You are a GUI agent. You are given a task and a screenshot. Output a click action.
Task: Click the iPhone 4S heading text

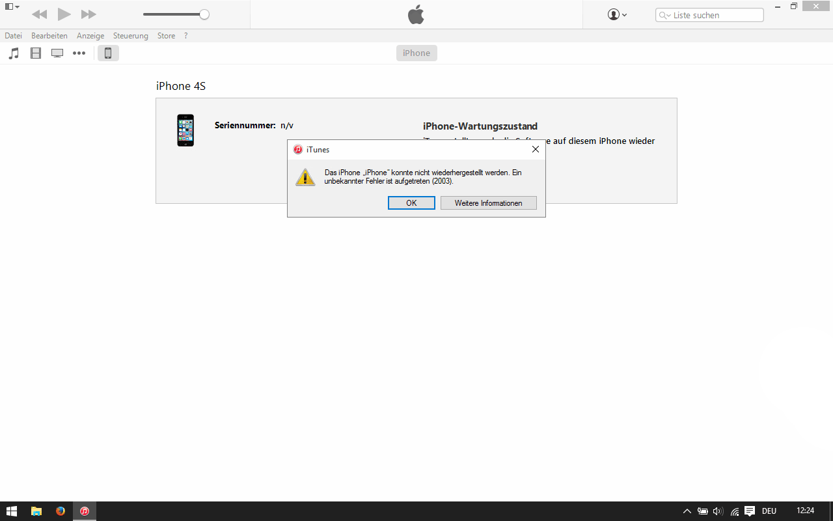[181, 86]
